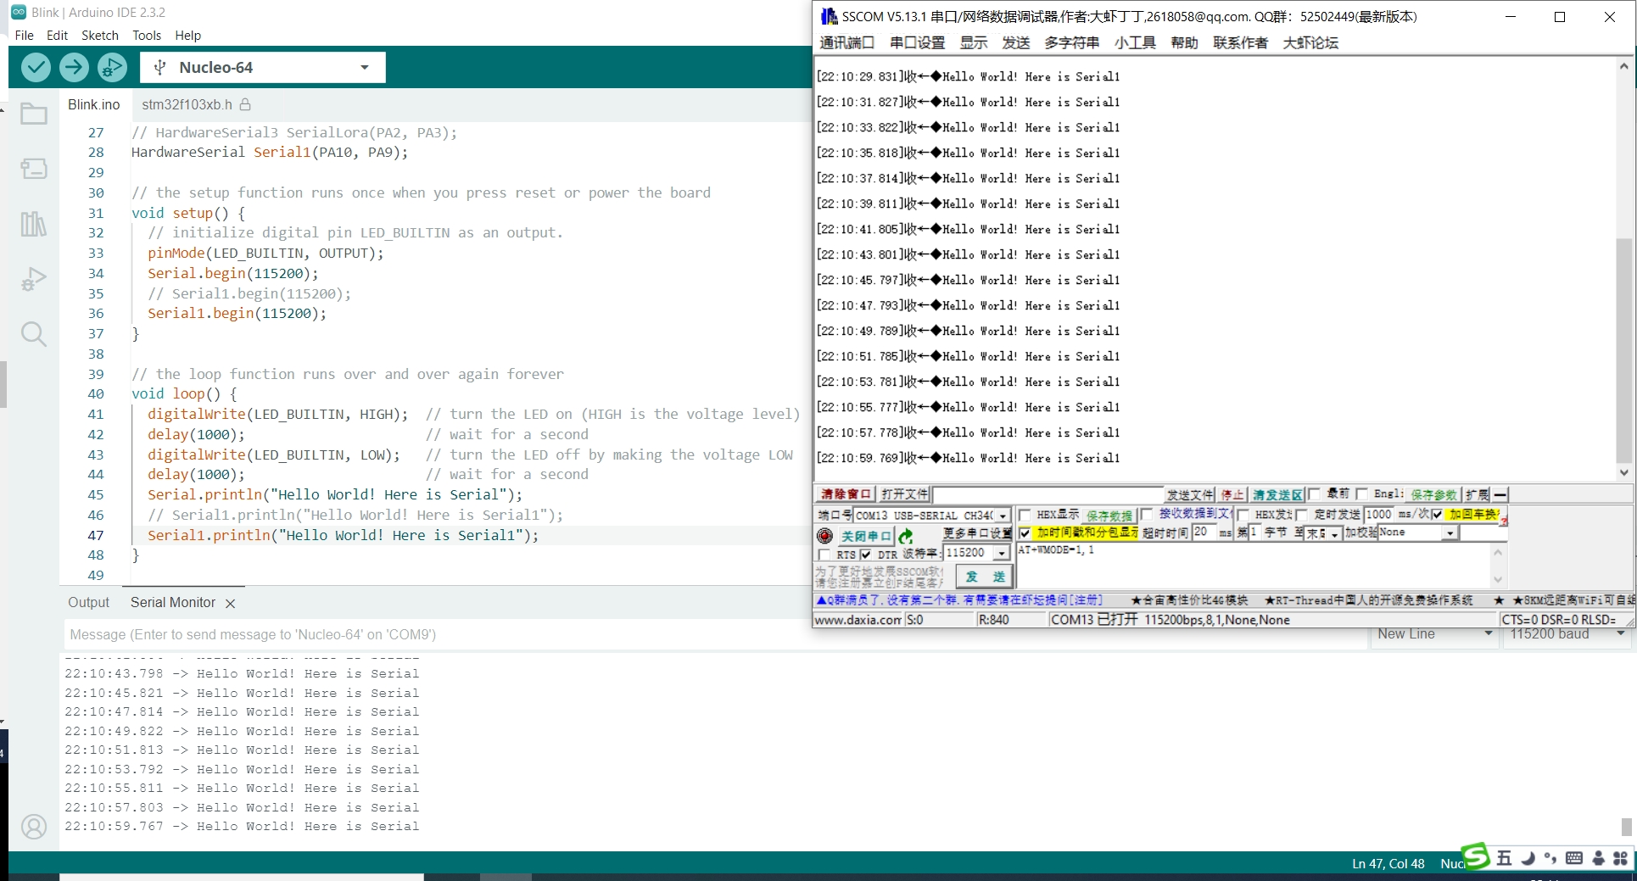Open the Sketchbook folder sidebar icon
This screenshot has height=881, width=1637.
pyautogui.click(x=34, y=114)
